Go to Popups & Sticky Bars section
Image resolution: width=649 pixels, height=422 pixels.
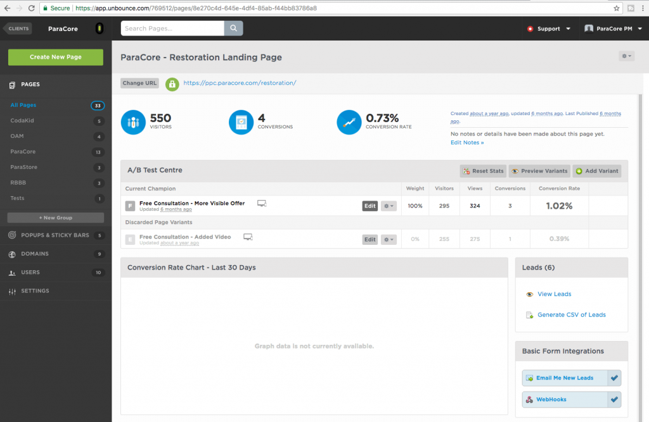(x=56, y=235)
